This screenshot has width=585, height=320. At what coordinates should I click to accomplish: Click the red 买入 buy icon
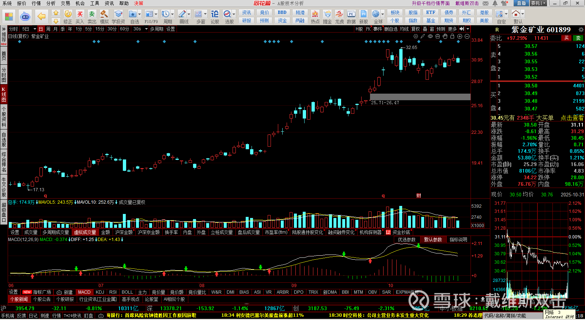pyautogui.click(x=80, y=14)
